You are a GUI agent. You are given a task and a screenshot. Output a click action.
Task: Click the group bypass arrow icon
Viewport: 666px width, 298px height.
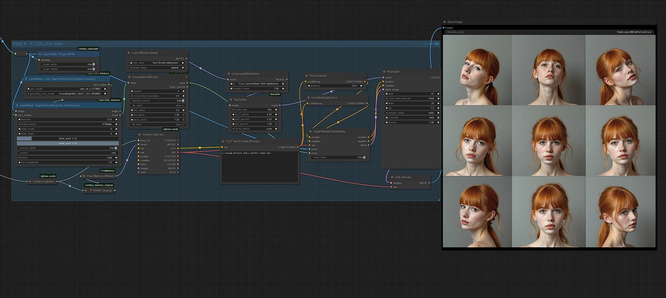pyautogui.click(x=431, y=44)
